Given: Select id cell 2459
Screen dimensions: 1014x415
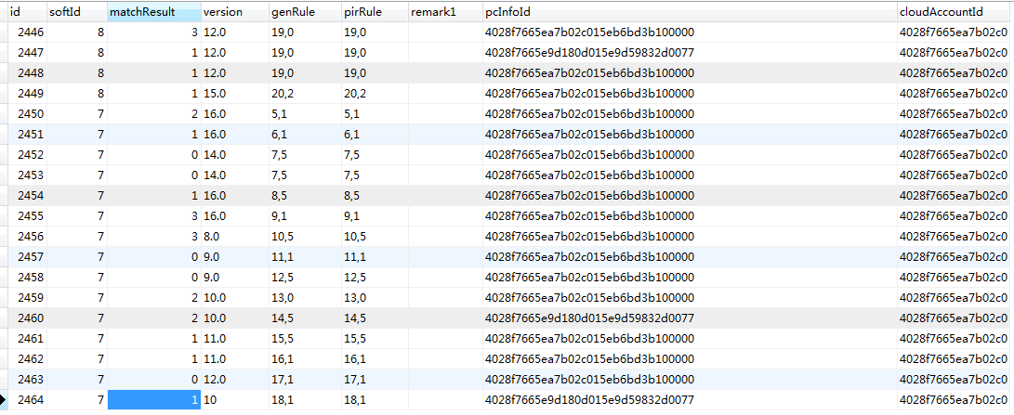Looking at the screenshot, I should [27, 297].
